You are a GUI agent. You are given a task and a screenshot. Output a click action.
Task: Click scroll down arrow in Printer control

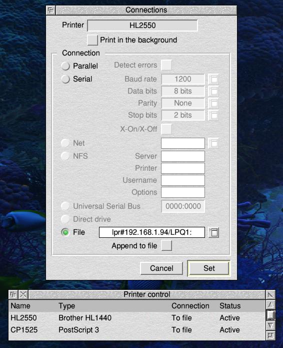click(270, 325)
